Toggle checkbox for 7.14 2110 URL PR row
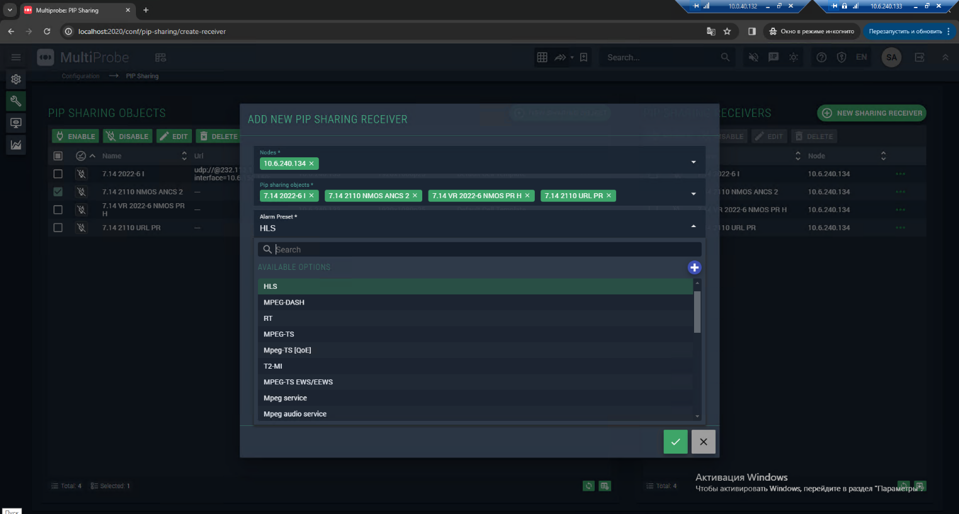Image resolution: width=959 pixels, height=514 pixels. pos(58,228)
